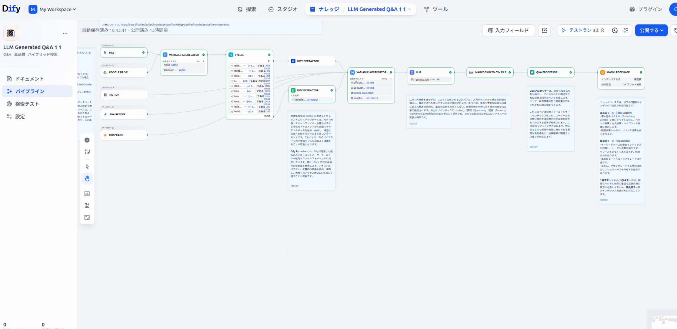Click the KNOWLEDGE BASE node icon

click(x=603, y=72)
